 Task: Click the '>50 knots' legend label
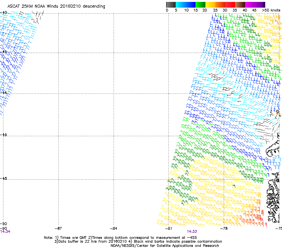[x=271, y=10]
